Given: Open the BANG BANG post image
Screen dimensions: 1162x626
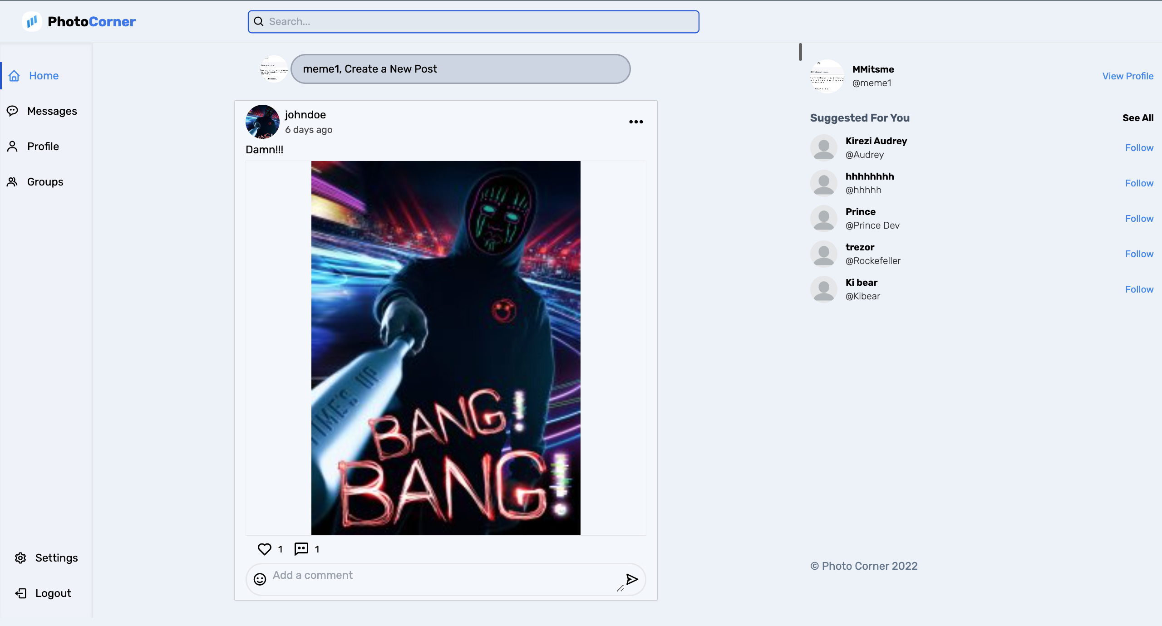Looking at the screenshot, I should click(x=446, y=348).
